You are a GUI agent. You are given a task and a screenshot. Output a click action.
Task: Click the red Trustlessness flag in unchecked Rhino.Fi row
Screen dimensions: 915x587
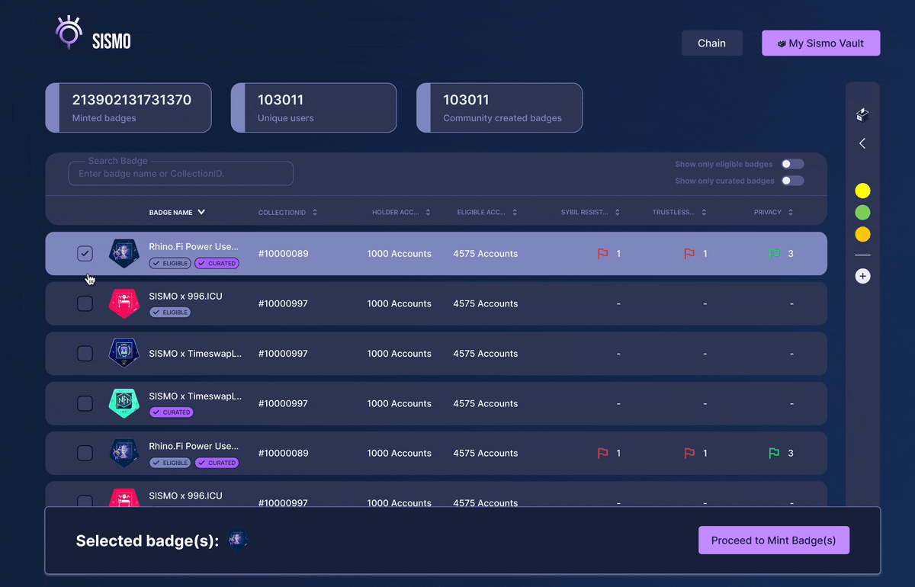(689, 453)
